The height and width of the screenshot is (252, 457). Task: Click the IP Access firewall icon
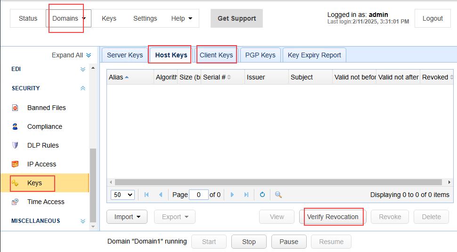[x=15, y=164]
